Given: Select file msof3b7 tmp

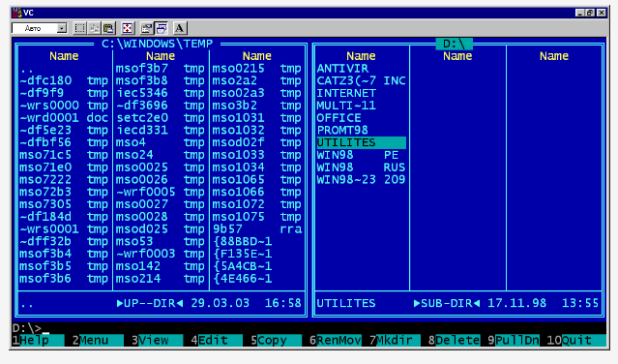Looking at the screenshot, I should coord(161,68).
